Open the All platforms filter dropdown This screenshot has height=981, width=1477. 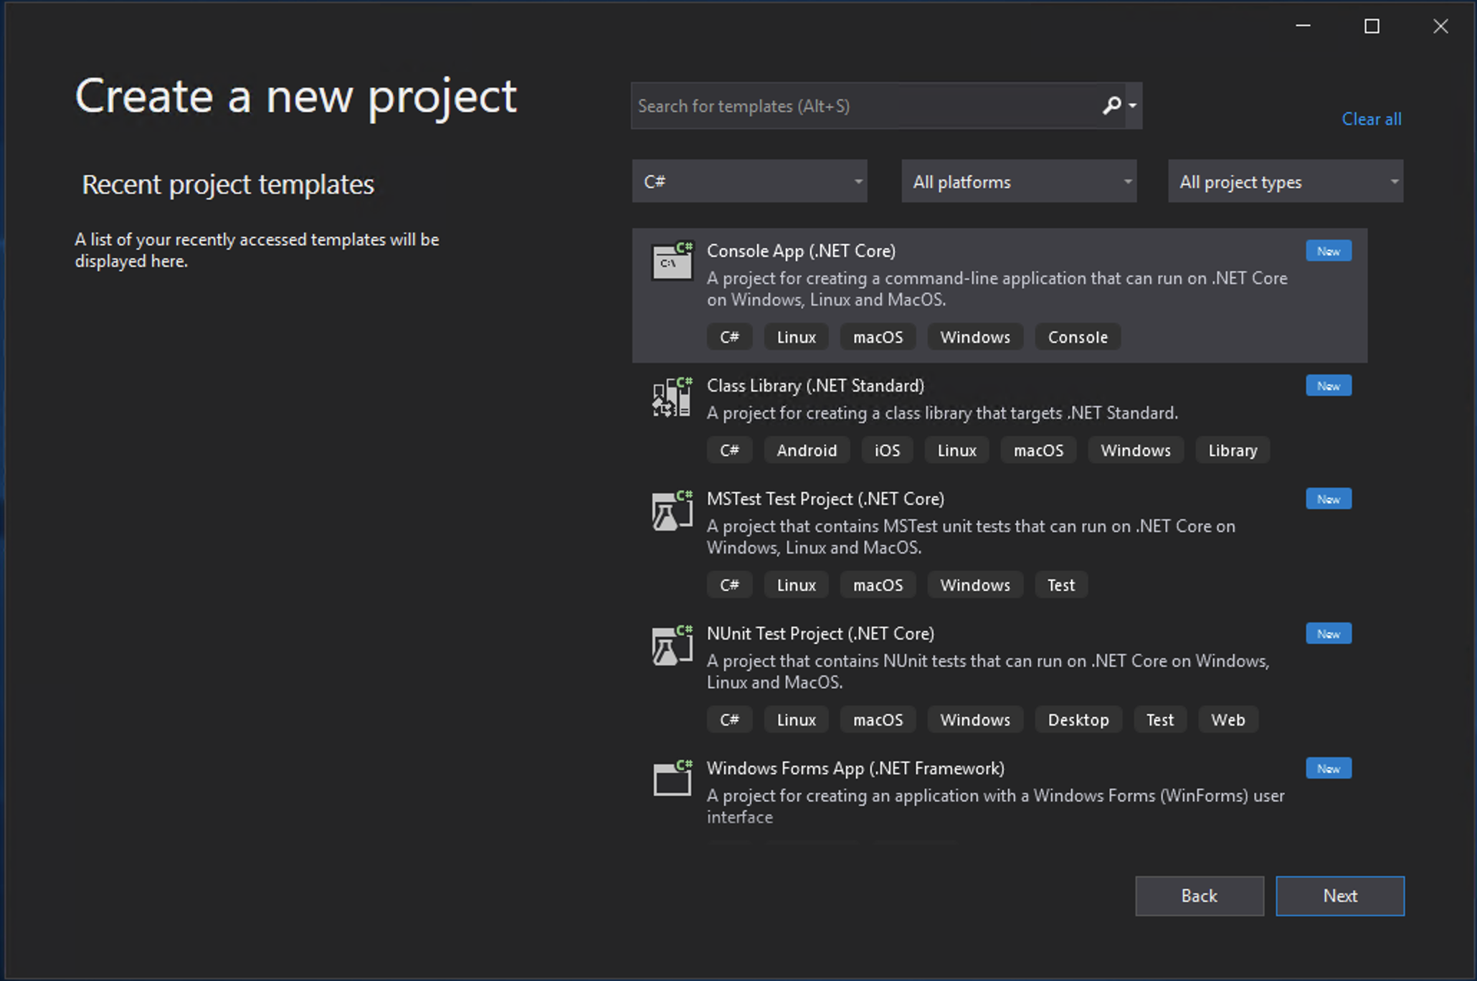click(x=1018, y=181)
